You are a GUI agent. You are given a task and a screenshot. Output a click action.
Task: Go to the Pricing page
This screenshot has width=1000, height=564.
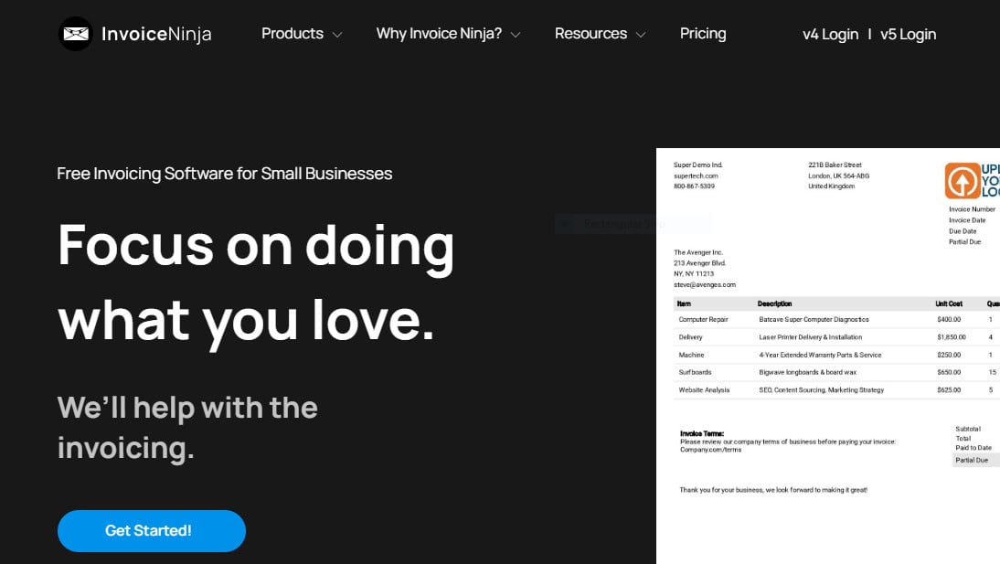click(x=703, y=34)
